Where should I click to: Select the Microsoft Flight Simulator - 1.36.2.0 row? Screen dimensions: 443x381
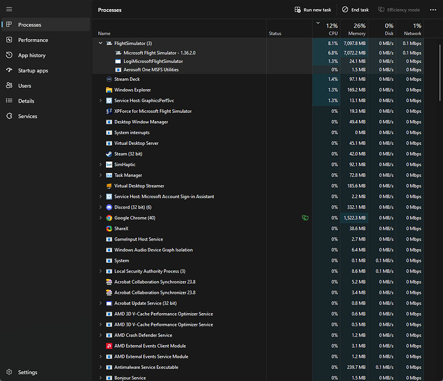[258, 53]
